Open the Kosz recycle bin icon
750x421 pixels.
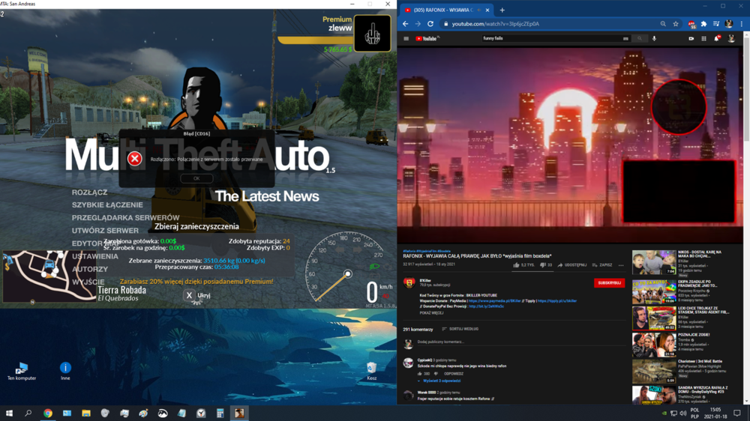[x=372, y=372]
